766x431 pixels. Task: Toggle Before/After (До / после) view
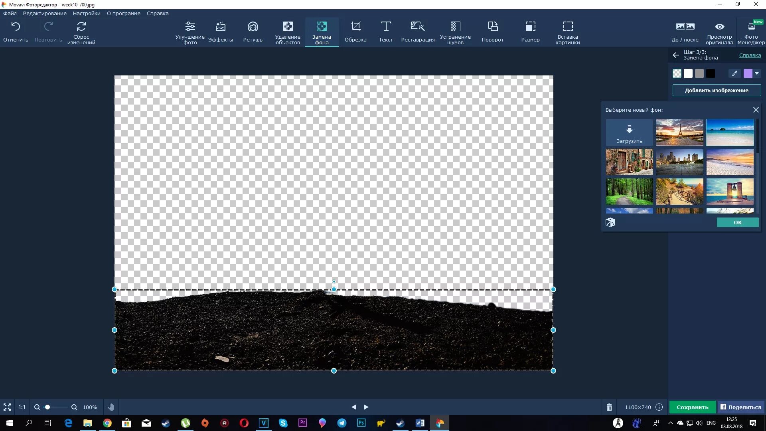(685, 32)
